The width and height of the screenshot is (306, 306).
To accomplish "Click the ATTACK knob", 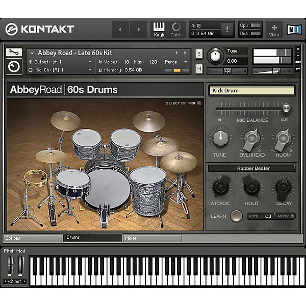I will tap(221, 187).
